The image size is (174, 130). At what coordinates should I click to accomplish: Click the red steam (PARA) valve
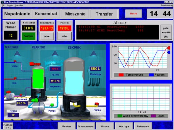[x=15, y=78]
